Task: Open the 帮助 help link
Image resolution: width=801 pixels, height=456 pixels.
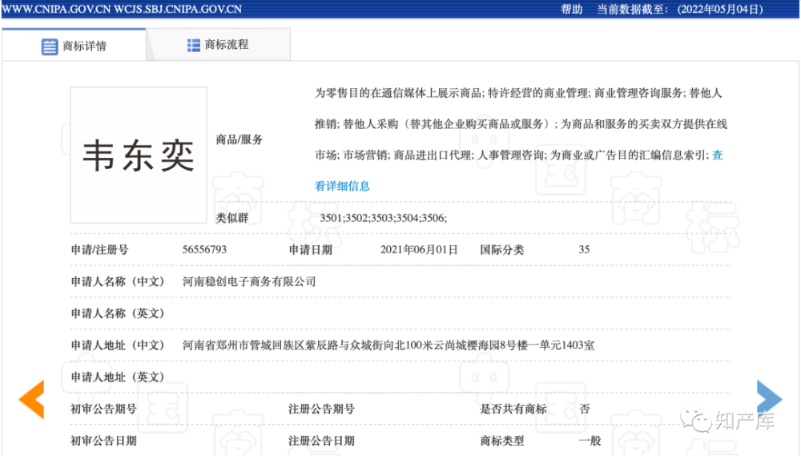Action: (x=572, y=9)
